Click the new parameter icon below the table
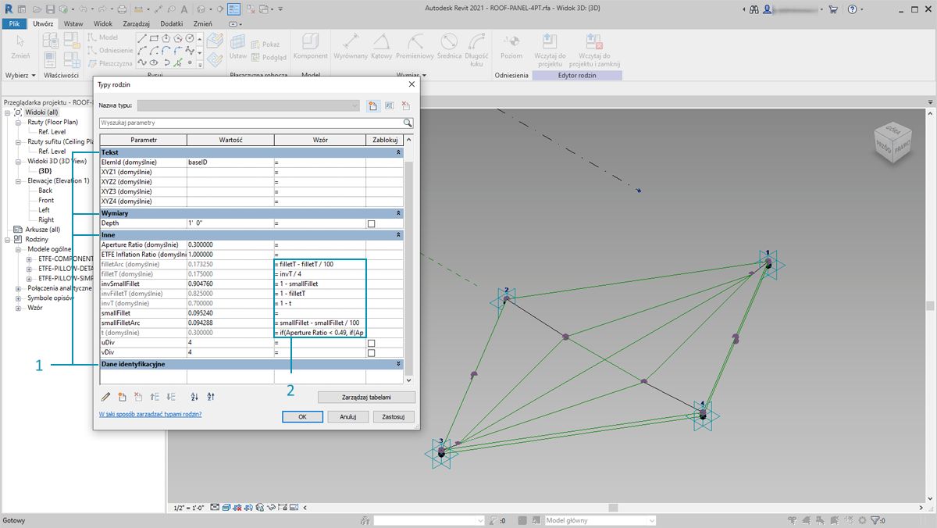This screenshot has height=528, width=937. coord(122,397)
